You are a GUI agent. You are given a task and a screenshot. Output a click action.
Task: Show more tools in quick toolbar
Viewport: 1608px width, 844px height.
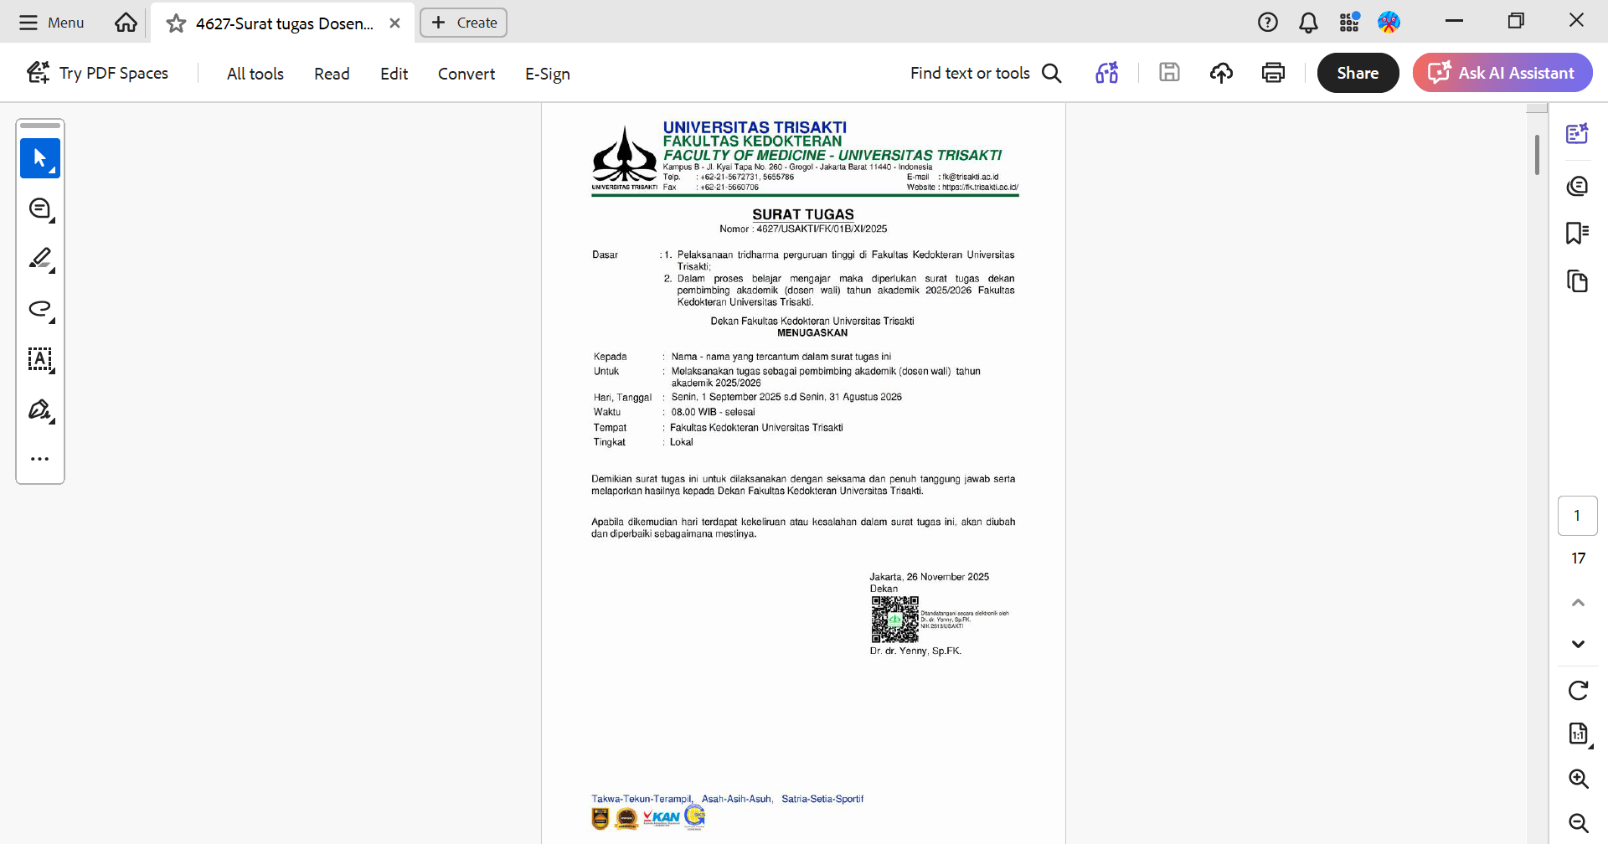40,459
